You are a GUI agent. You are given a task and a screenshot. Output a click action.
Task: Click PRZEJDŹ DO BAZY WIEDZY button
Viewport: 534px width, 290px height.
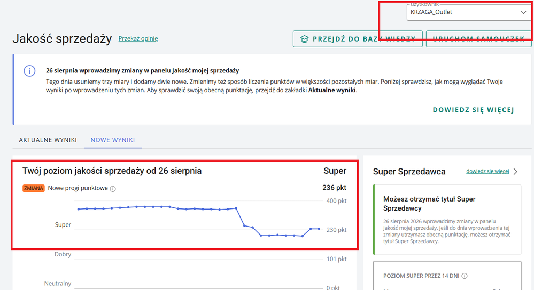[358, 39]
